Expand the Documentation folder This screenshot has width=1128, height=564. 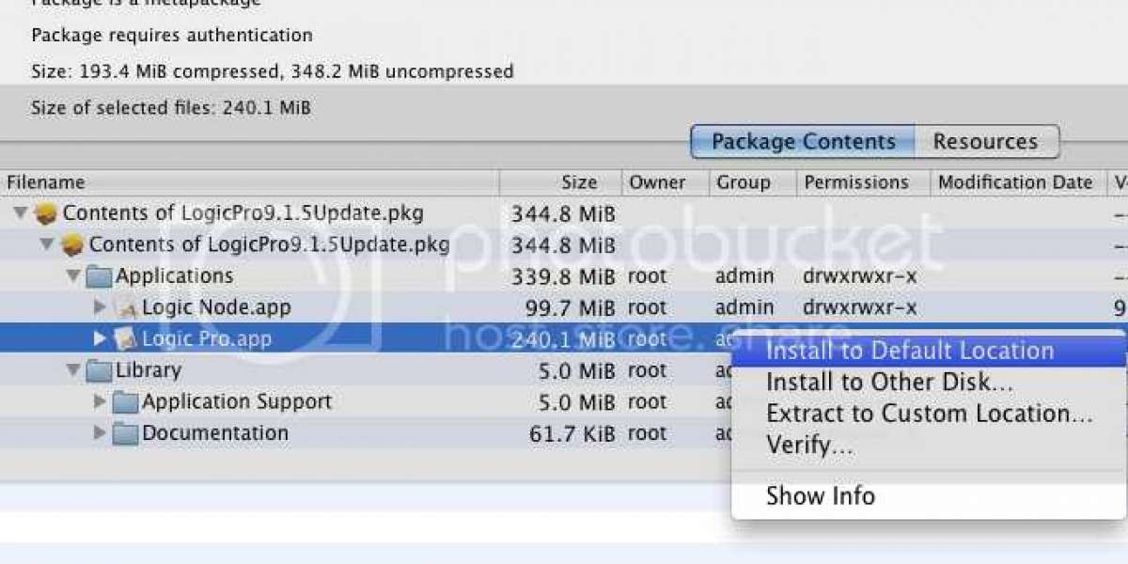[x=100, y=433]
